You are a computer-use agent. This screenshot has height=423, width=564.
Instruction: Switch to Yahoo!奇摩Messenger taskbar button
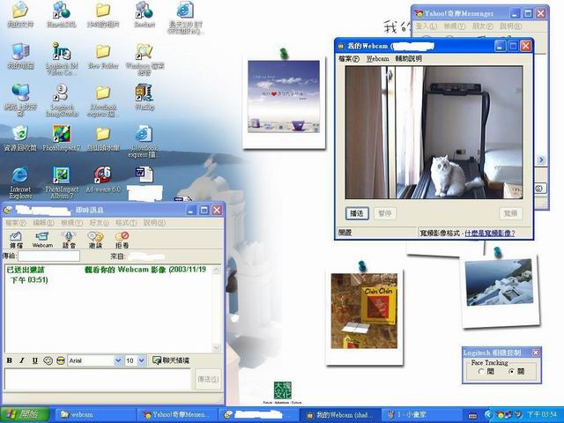tap(176, 415)
